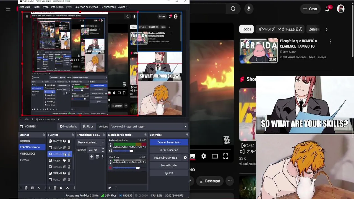The width and height of the screenshot is (354, 199).
Task: Open the YouTube account avatar menu
Action: [341, 9]
